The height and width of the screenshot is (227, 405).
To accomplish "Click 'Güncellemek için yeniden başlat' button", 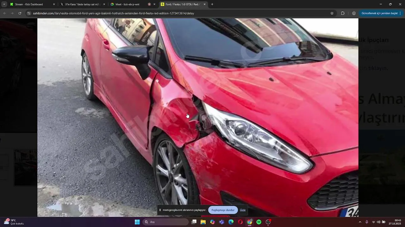I will coord(379,13).
